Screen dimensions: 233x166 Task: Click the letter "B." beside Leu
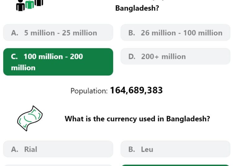coord(132,149)
